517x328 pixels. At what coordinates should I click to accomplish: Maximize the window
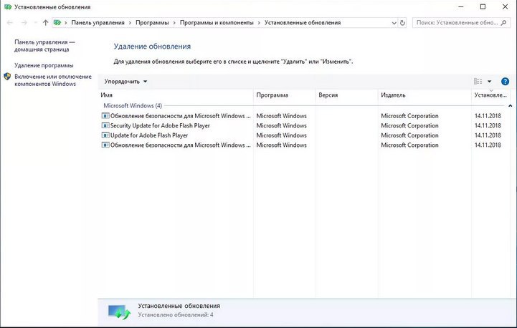[x=483, y=7]
